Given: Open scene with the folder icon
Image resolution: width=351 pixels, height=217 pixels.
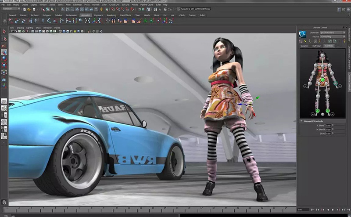Looking at the screenshot, I should pos(29,9).
